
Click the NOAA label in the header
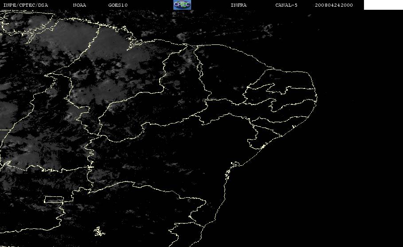(x=80, y=5)
